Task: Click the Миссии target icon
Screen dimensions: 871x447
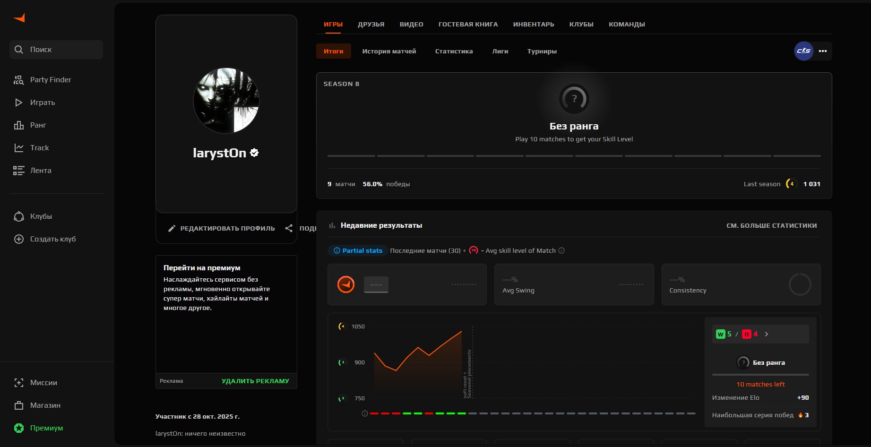Action: tap(18, 383)
